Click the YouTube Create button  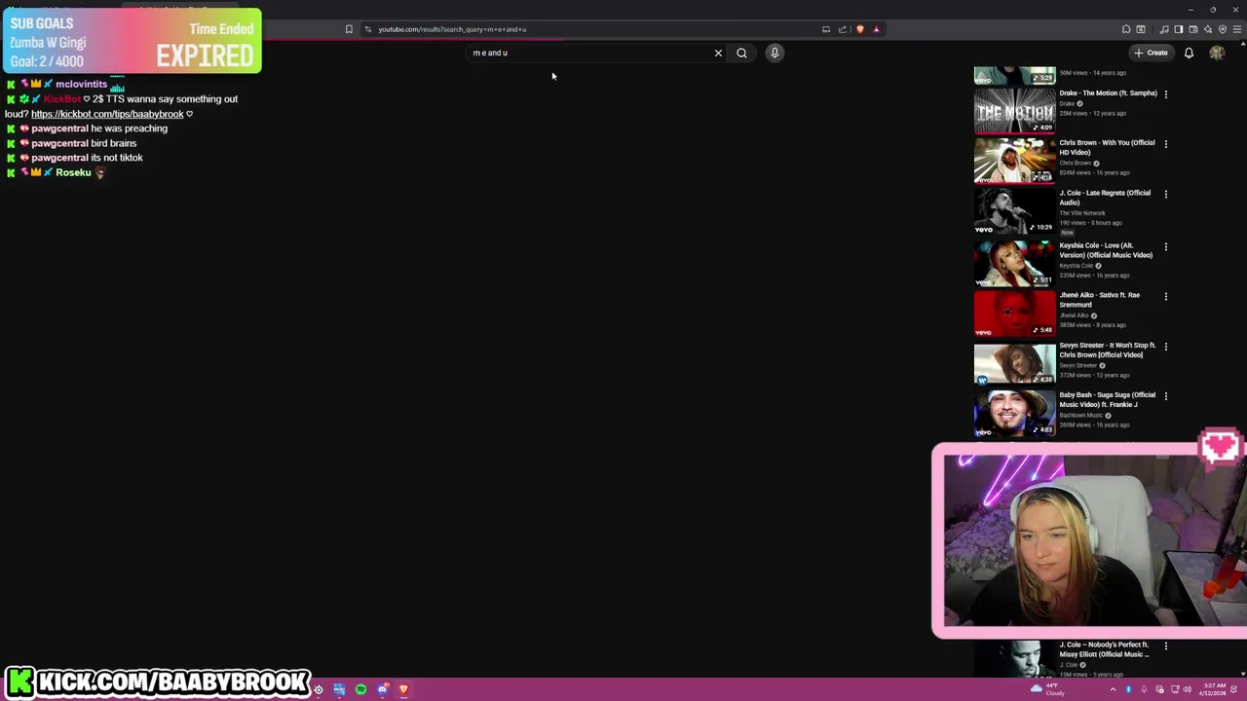pos(1151,53)
